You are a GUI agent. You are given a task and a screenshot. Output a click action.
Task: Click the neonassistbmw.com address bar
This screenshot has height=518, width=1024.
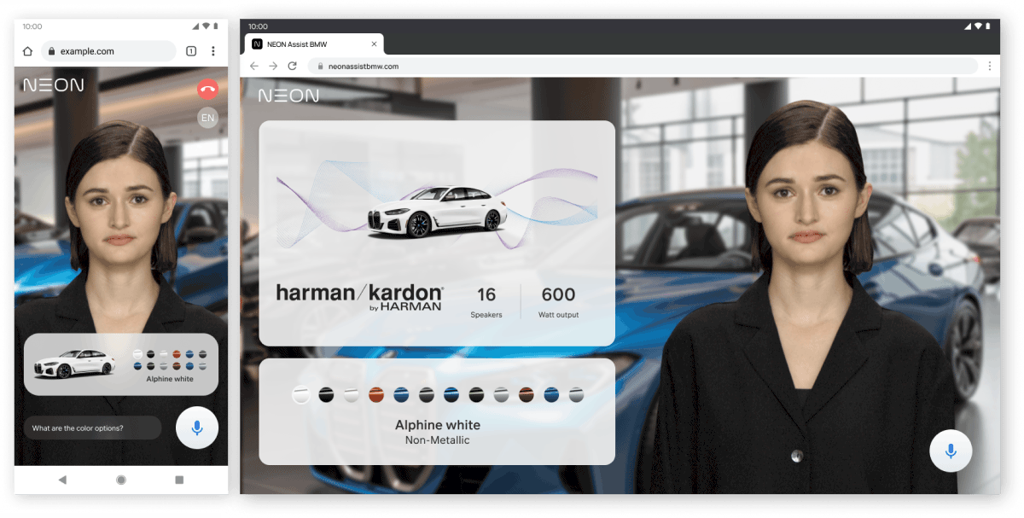(643, 66)
